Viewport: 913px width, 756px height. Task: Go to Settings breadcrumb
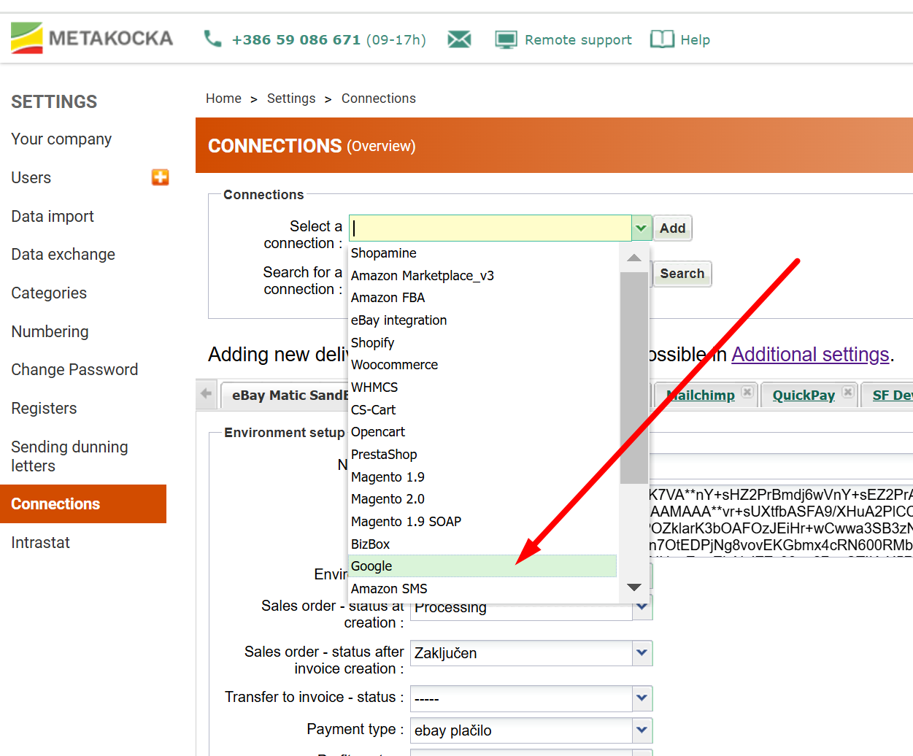click(x=291, y=99)
